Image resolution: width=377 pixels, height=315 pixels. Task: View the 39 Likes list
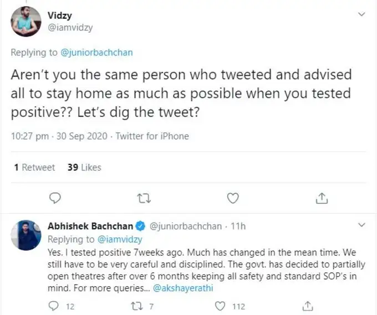(84, 167)
